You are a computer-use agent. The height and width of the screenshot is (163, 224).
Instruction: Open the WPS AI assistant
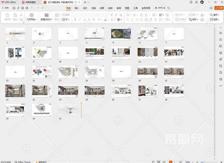[x=160, y=8]
